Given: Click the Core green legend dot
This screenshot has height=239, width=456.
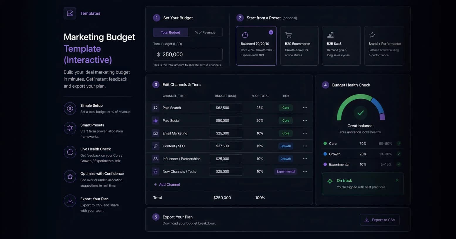Looking at the screenshot, I should point(325,144).
